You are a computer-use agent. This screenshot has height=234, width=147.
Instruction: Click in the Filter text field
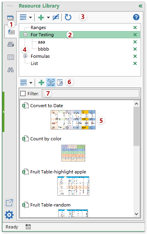click(x=91, y=94)
